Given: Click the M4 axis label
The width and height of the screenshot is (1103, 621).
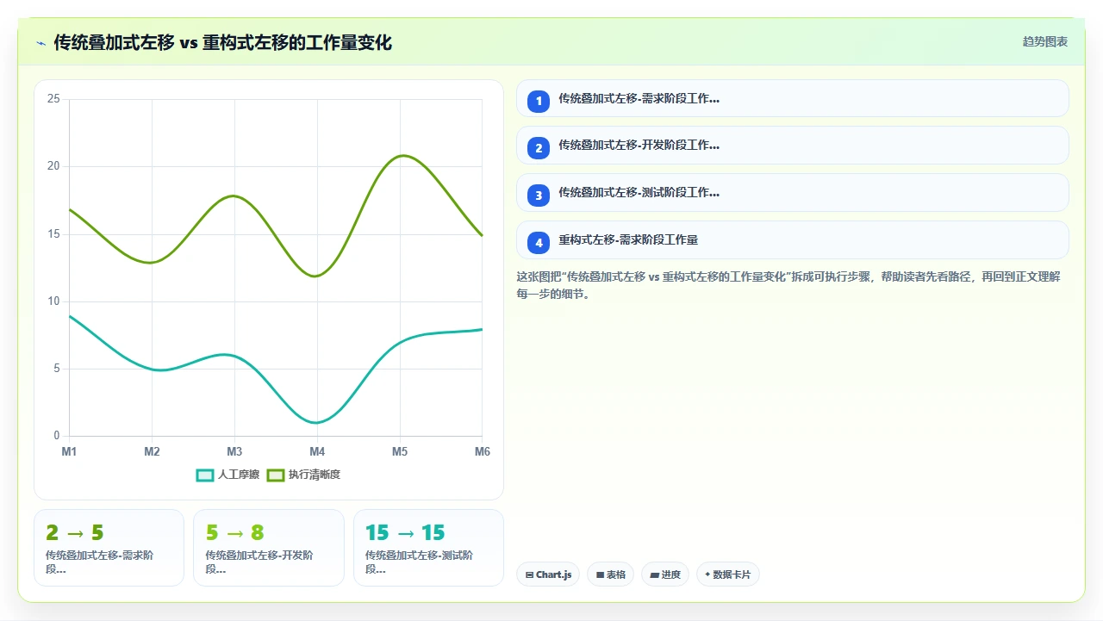Looking at the screenshot, I should (x=317, y=451).
